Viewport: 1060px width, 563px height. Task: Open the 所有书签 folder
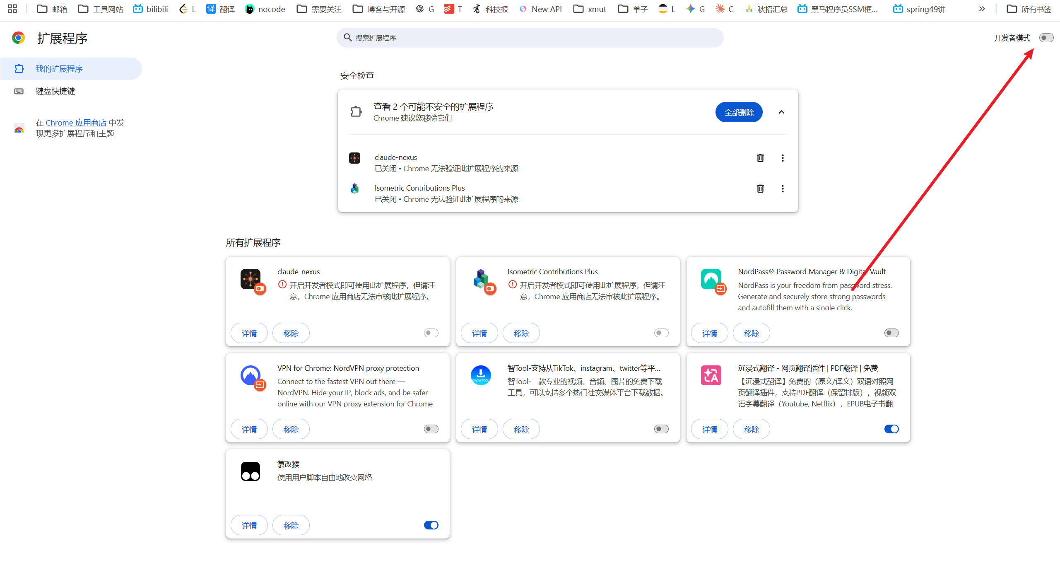click(x=1029, y=9)
